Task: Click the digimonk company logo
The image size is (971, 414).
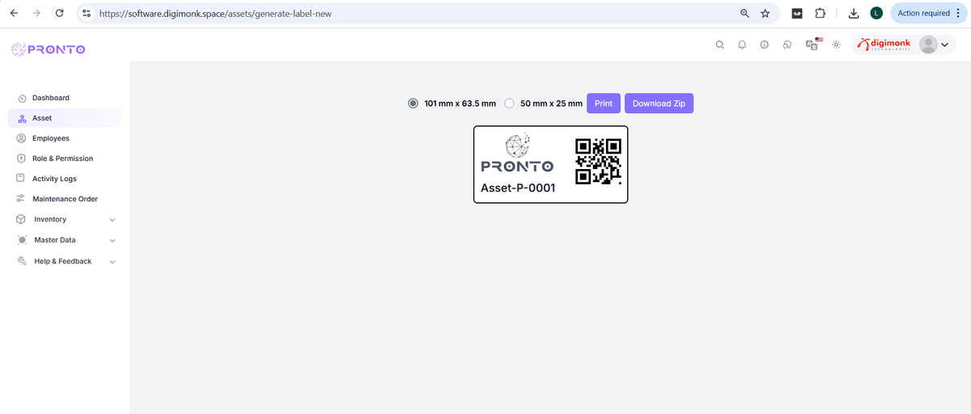Action: (884, 45)
